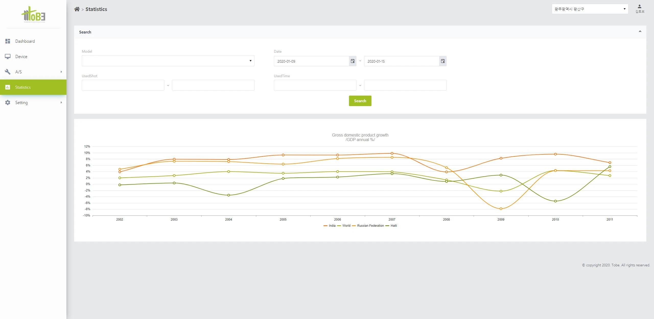Click the copyright 2020 Tobe footer text
Viewport: 654px width, 319px height.
click(616, 265)
